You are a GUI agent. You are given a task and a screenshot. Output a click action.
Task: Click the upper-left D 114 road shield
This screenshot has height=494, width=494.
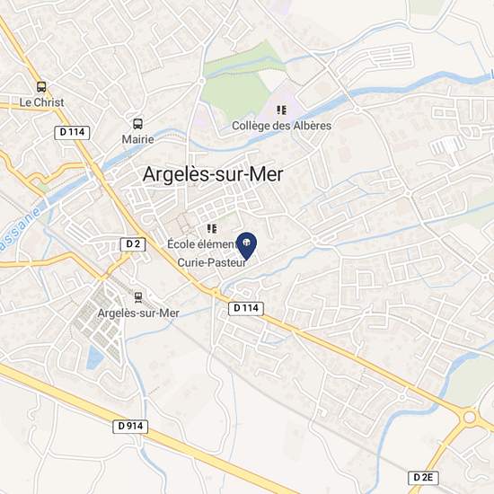pyautogui.click(x=72, y=133)
